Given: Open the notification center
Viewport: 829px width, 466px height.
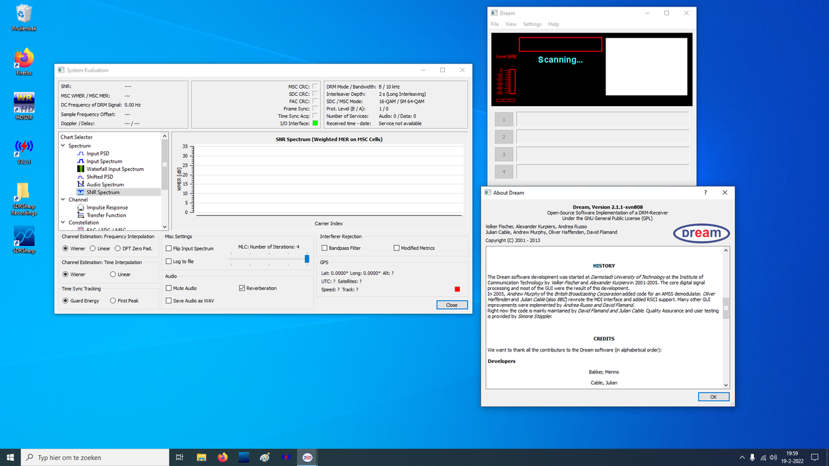Looking at the screenshot, I should click(815, 458).
